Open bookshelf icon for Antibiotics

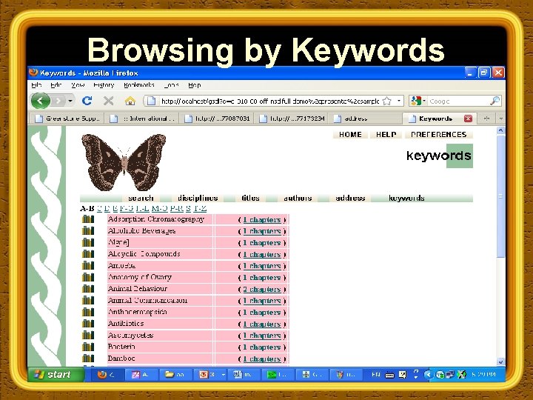pos(88,323)
